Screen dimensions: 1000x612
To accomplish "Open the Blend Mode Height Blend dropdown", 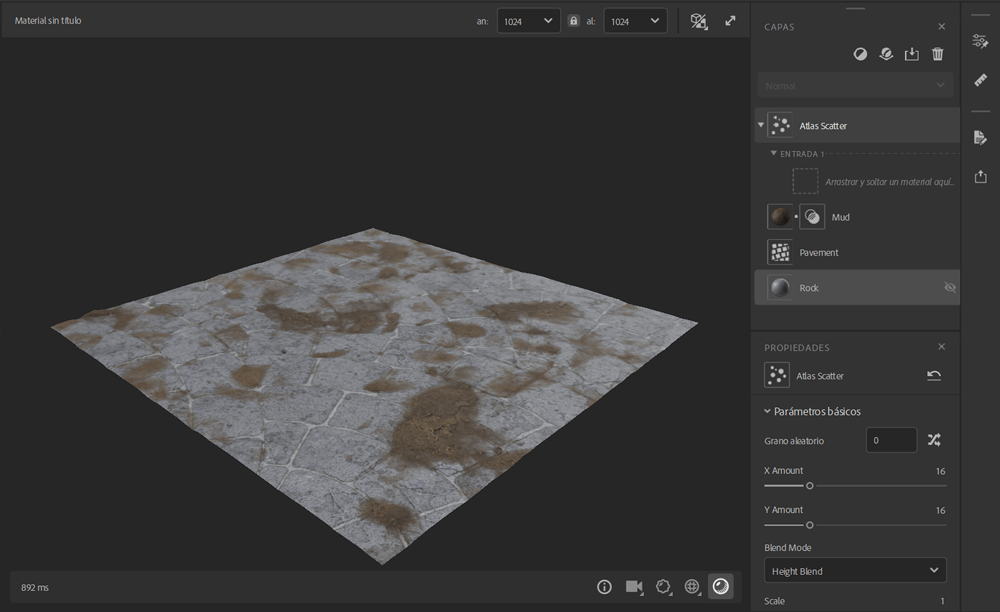I will [855, 571].
